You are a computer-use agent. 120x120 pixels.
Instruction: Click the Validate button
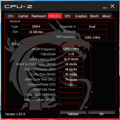click(73, 114)
